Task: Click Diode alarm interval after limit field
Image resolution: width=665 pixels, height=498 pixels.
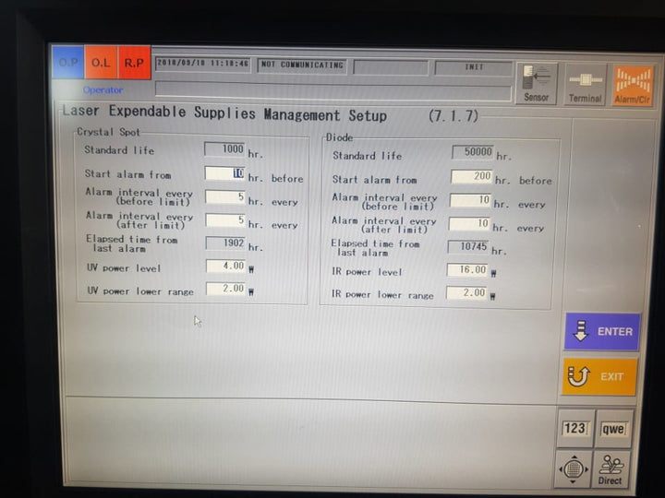Action: pyautogui.click(x=471, y=223)
